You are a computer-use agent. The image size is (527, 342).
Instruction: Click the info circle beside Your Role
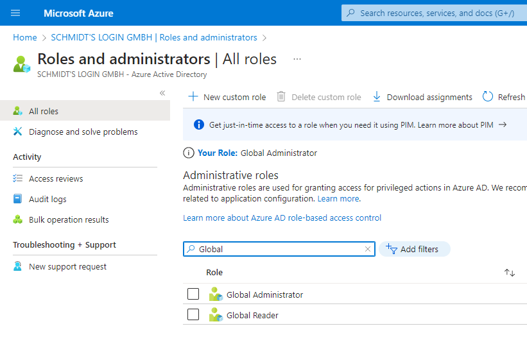(x=189, y=153)
